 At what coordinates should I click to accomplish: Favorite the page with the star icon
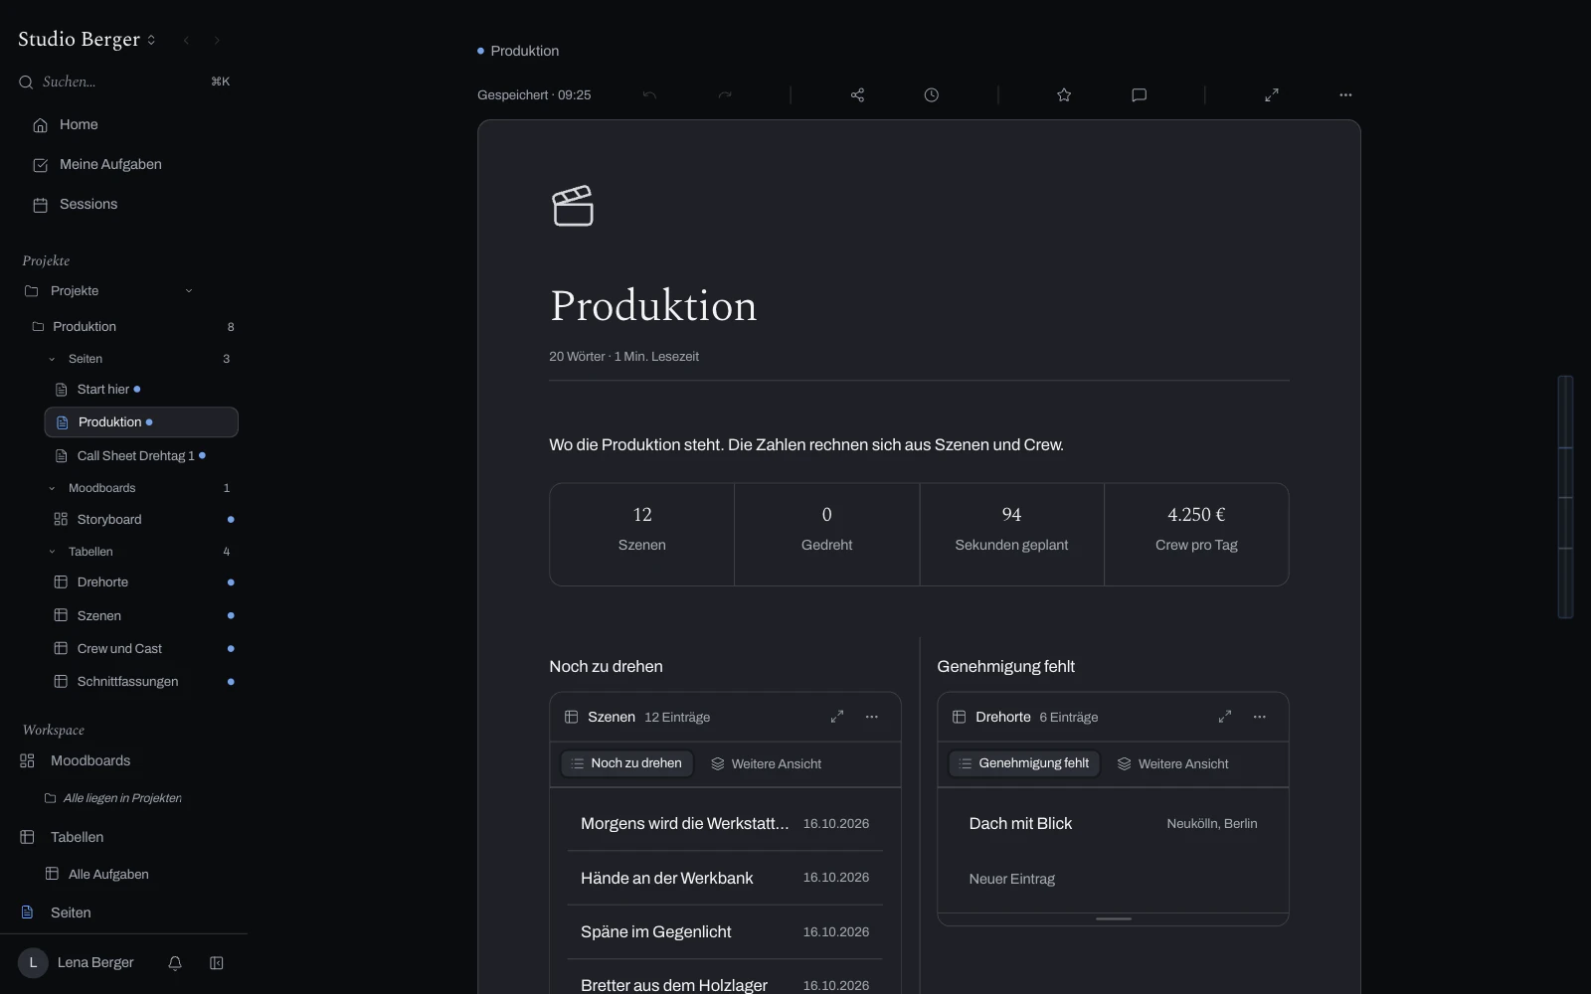point(1064,95)
